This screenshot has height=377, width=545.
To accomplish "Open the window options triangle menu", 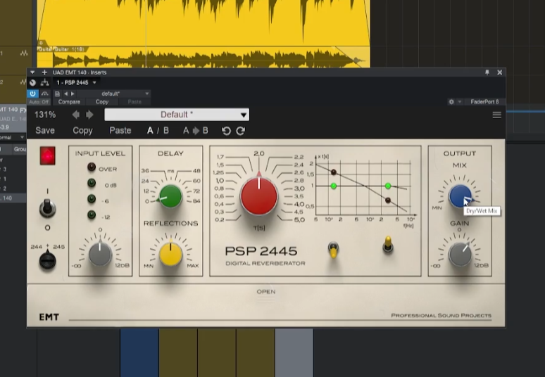I will [32, 72].
